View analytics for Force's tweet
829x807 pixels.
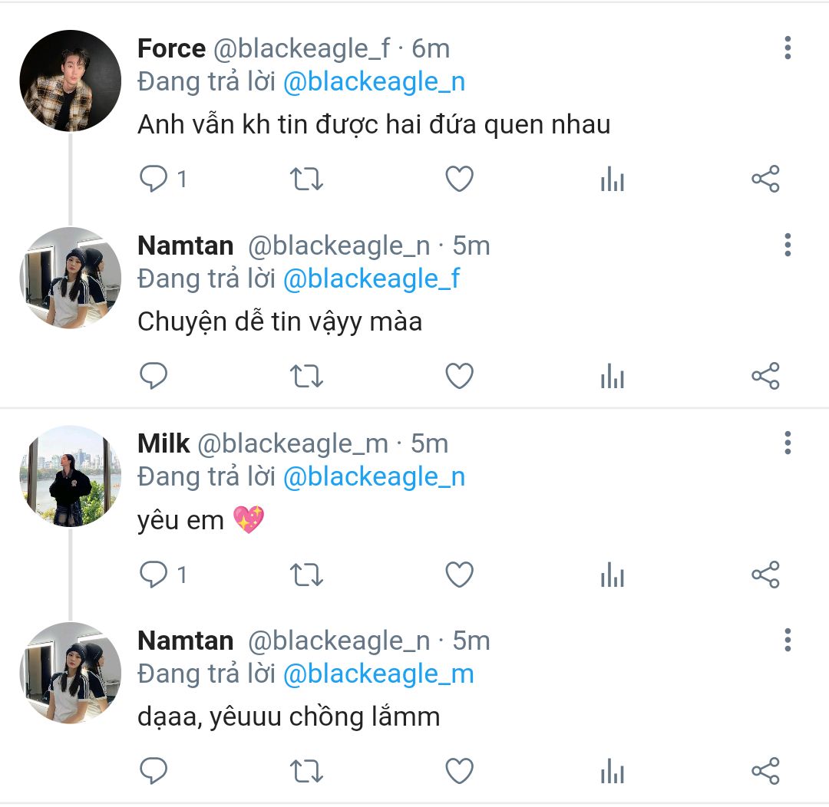(x=612, y=180)
